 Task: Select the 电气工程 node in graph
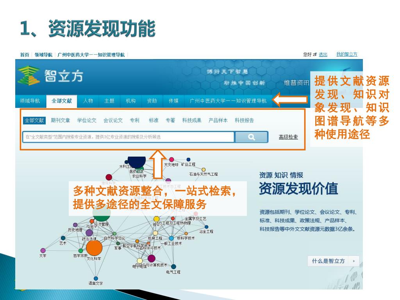173,267
